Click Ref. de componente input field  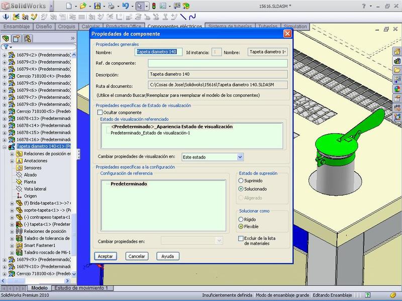tap(218, 63)
